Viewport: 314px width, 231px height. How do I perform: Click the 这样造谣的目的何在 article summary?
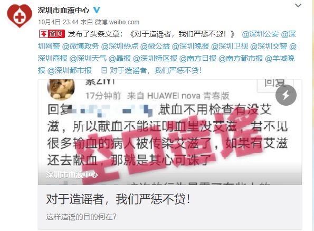click(81, 217)
